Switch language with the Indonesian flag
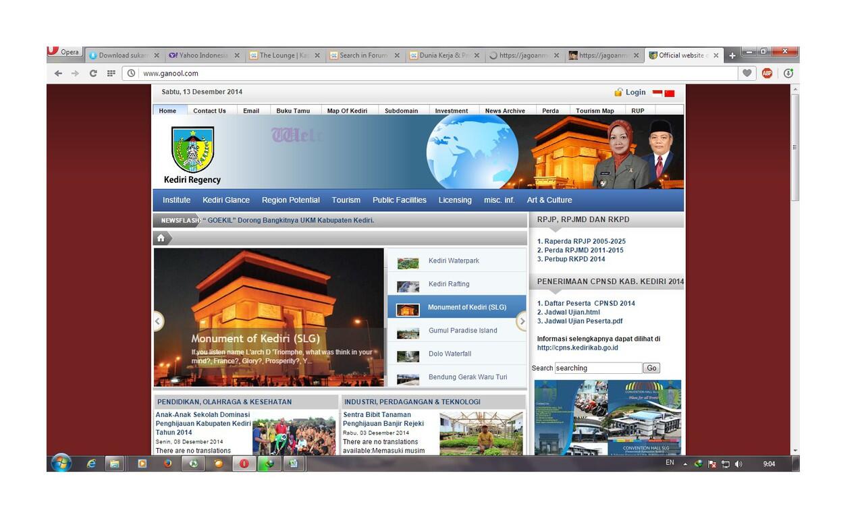864x525 pixels. point(657,93)
